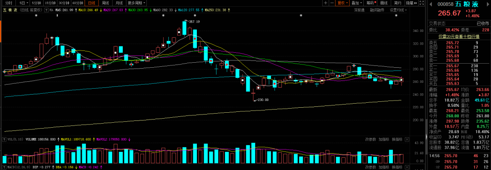Viewport: 491px width, 170px height.
Task: Click the 买一 bid price 265.67
Action: [452, 66]
